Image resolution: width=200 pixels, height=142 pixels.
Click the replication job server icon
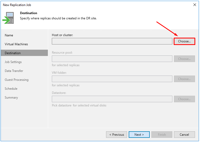pyautogui.click(x=8, y=18)
